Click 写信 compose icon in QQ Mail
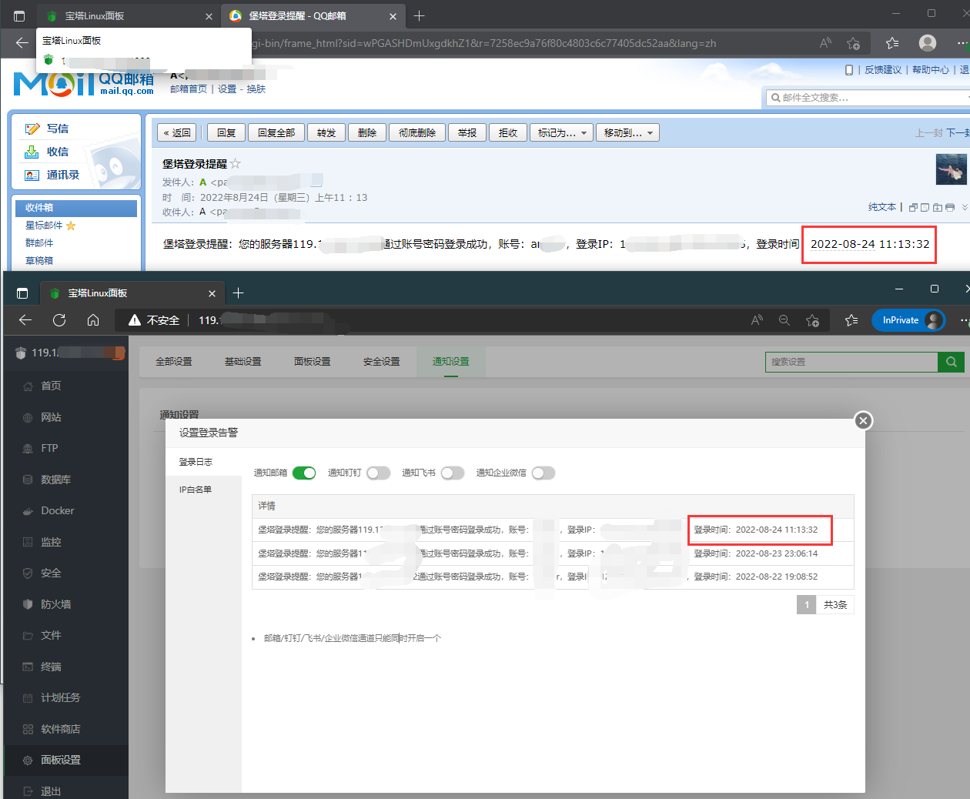The image size is (970, 799). click(32, 129)
